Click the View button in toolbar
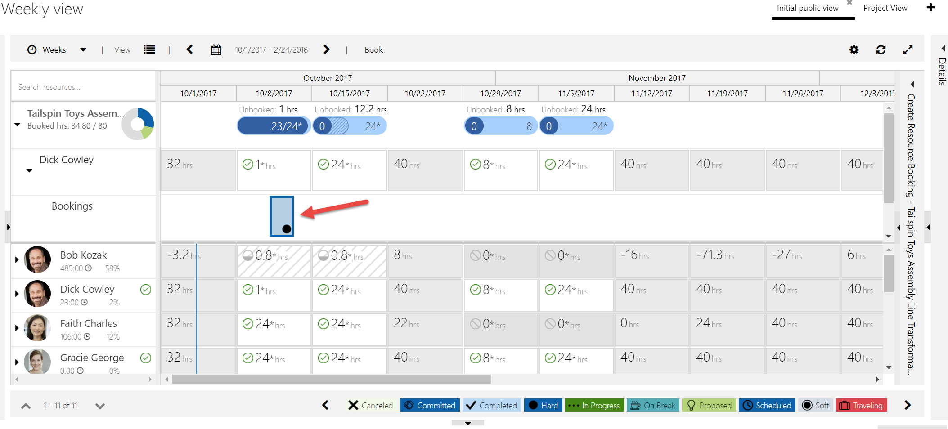 tap(122, 50)
